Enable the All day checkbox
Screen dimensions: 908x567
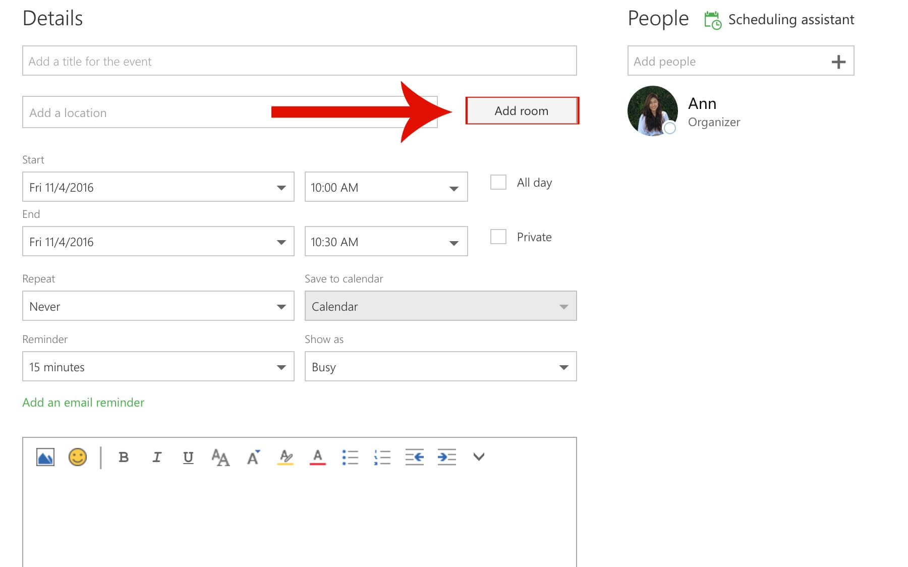498,182
